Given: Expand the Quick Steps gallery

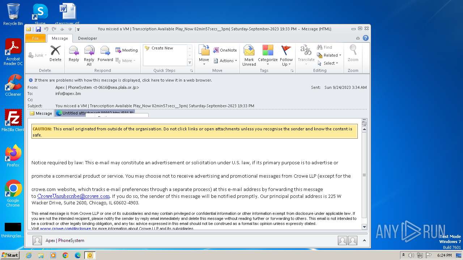Looking at the screenshot, I should coord(190,62).
